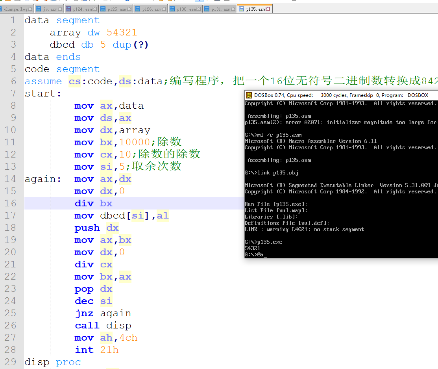
Task: Click the save-state icon on p135.asm tab
Action: [x=241, y=9]
